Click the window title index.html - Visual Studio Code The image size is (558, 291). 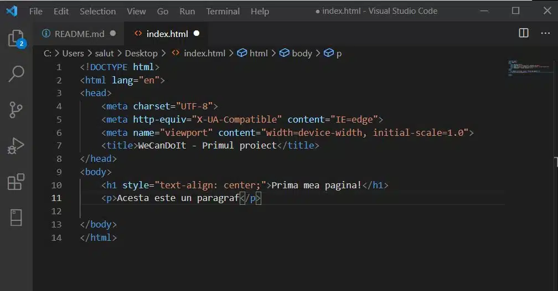click(x=380, y=11)
